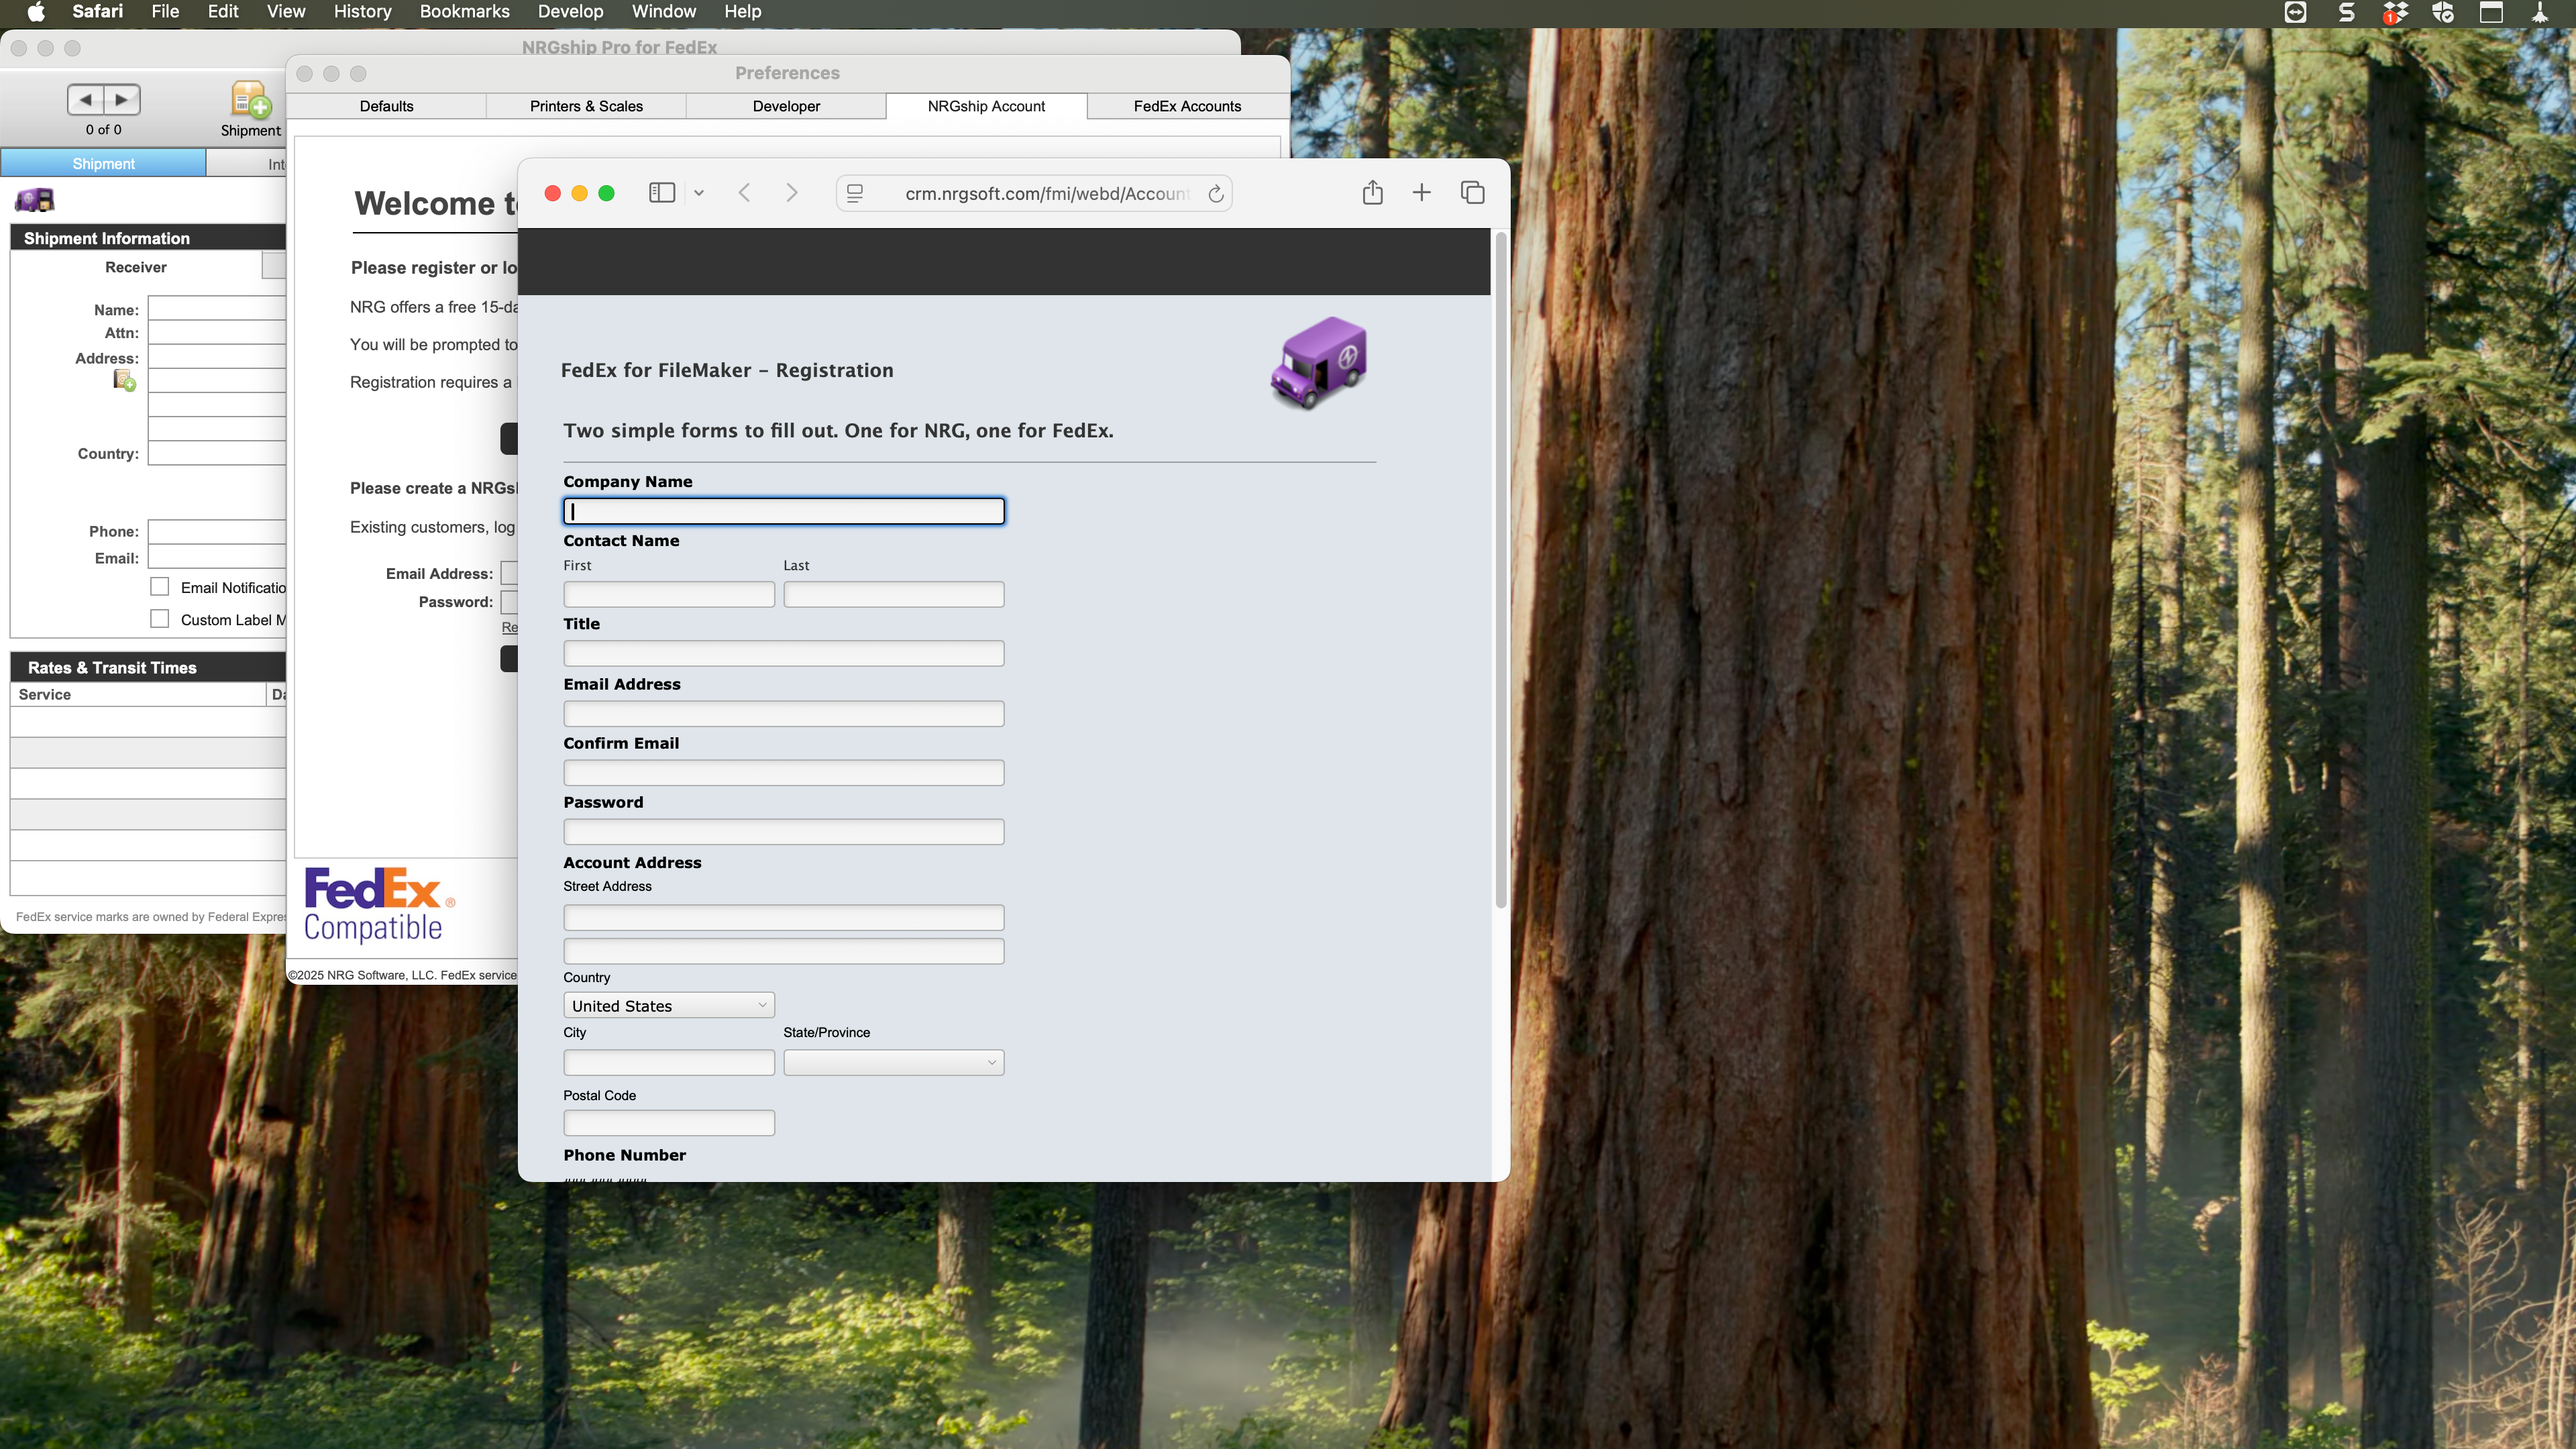This screenshot has width=2576, height=1449.
Task: Open the address book icon beside Address field
Action: point(124,380)
